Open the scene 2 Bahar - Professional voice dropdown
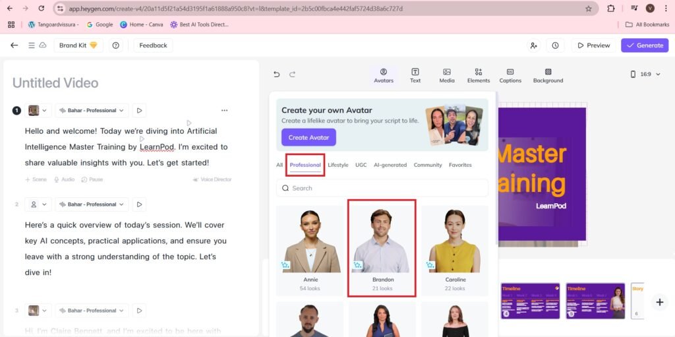Screen dimensions: 675x337 tap(92, 204)
